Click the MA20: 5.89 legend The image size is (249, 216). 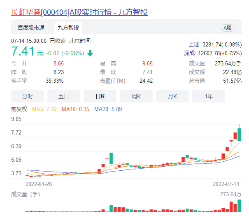tap(108, 109)
